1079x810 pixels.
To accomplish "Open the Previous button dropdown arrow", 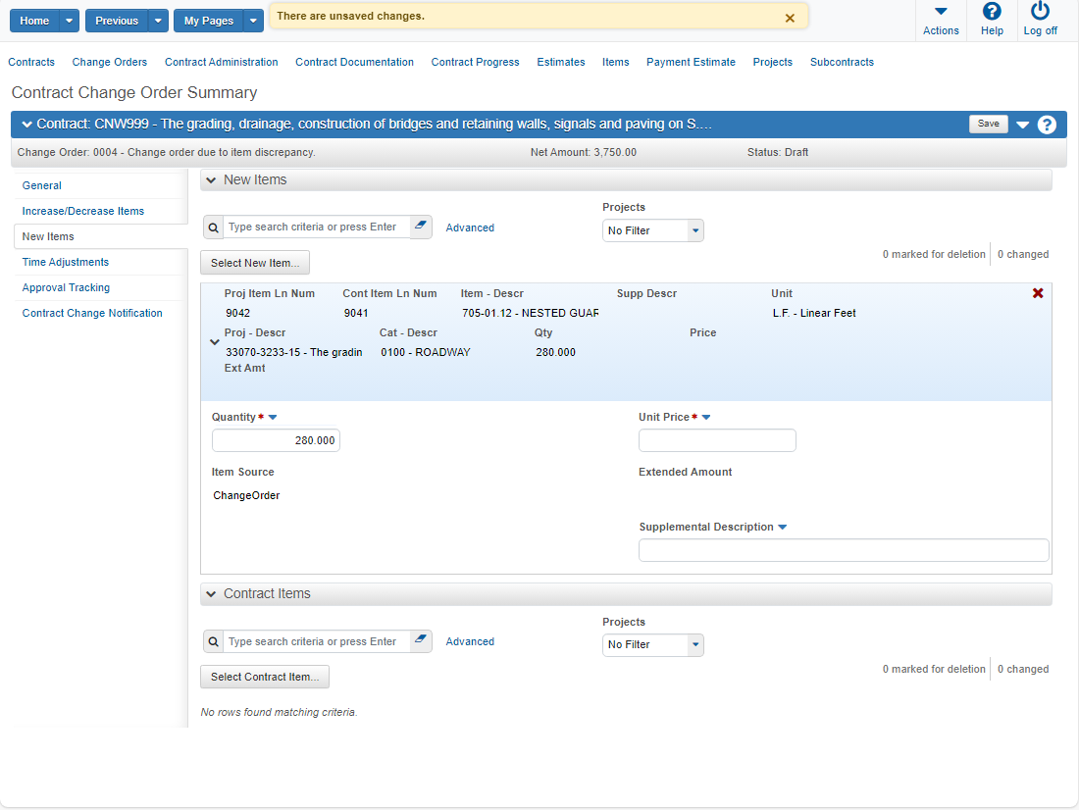I will click(158, 21).
